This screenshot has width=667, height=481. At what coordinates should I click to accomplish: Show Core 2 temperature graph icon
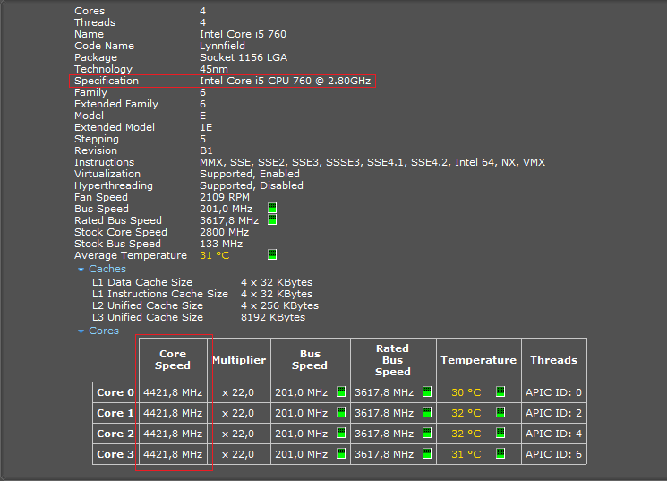point(500,433)
